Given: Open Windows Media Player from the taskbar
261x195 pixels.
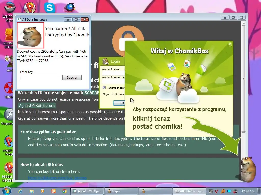Looking at the screenshot, I should tap(43, 191).
